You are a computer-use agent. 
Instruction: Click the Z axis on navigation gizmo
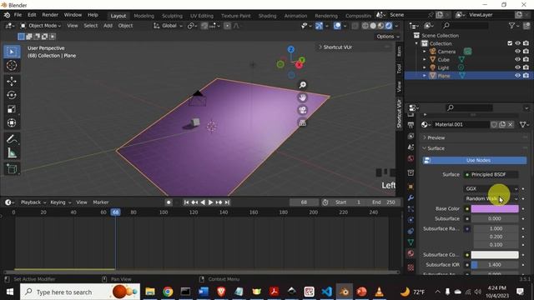pos(291,50)
